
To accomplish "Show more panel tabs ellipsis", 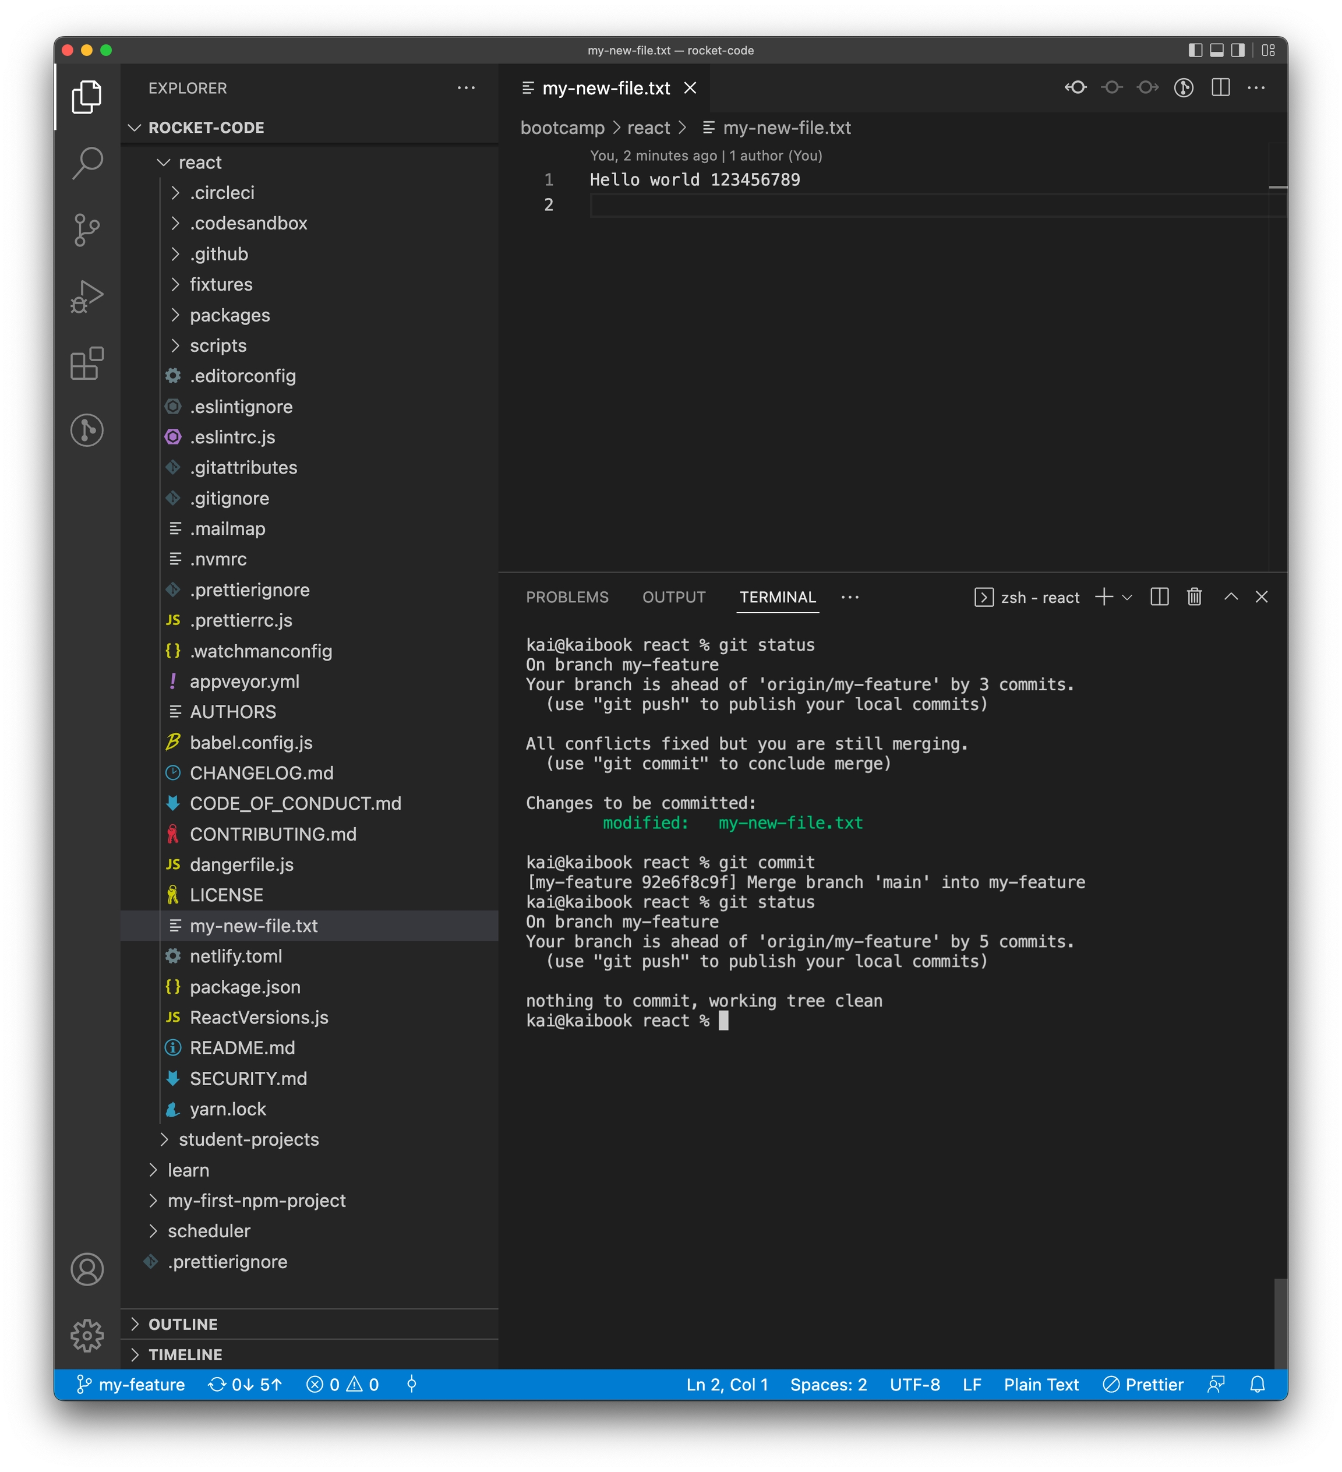I will point(850,597).
